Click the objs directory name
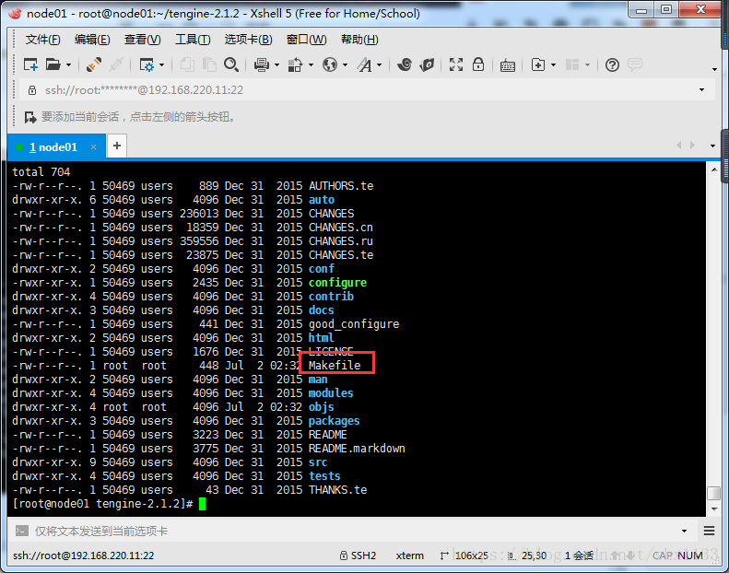 322,407
